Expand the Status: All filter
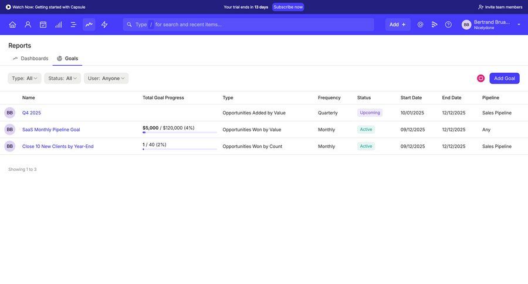This screenshot has height=284, width=528. point(62,78)
